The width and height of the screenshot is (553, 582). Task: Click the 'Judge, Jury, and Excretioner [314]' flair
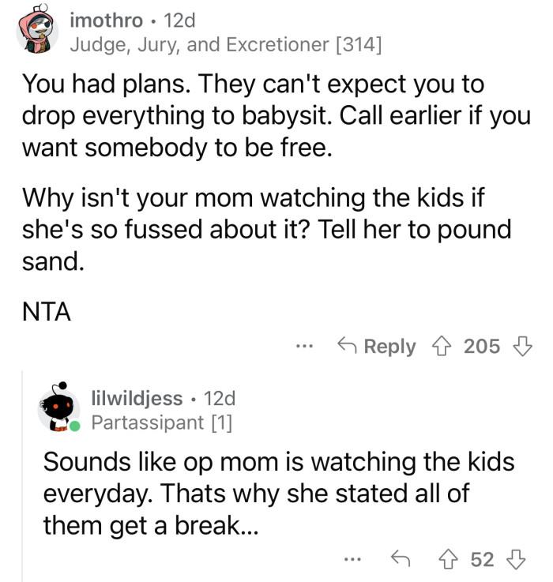pos(226,45)
